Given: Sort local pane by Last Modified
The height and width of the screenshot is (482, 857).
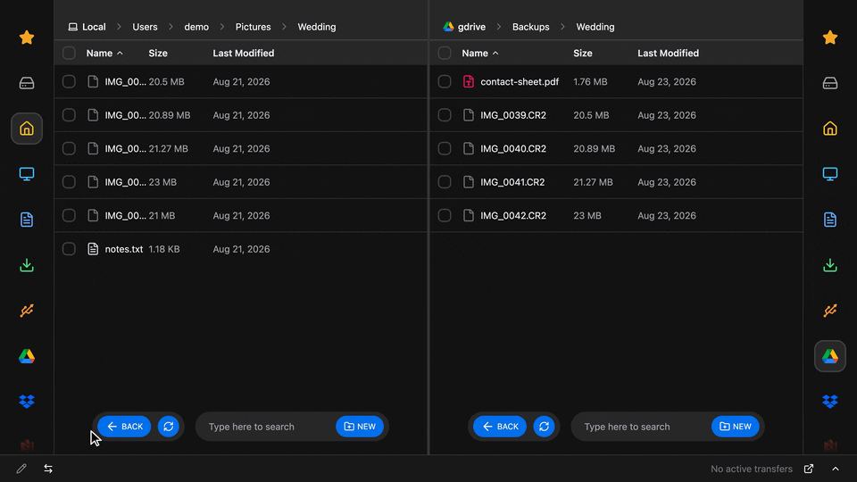Looking at the screenshot, I should (x=243, y=53).
